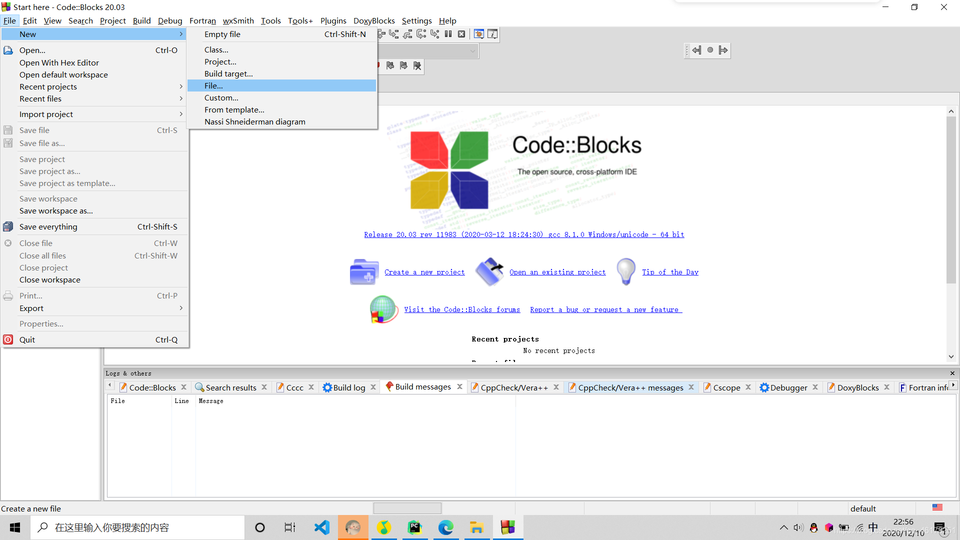Open the debugger info window icon
This screenshot has width=960, height=540.
pyautogui.click(x=492, y=34)
